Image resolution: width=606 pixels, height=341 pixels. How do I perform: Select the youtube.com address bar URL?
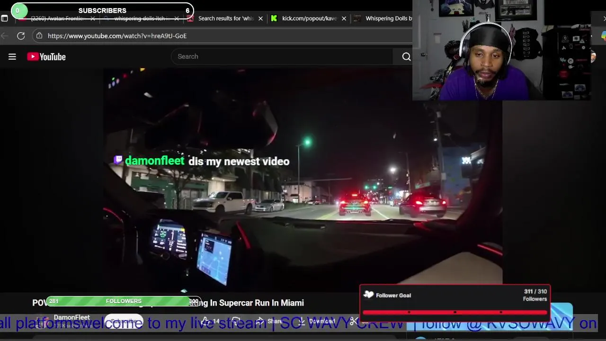[x=117, y=36]
